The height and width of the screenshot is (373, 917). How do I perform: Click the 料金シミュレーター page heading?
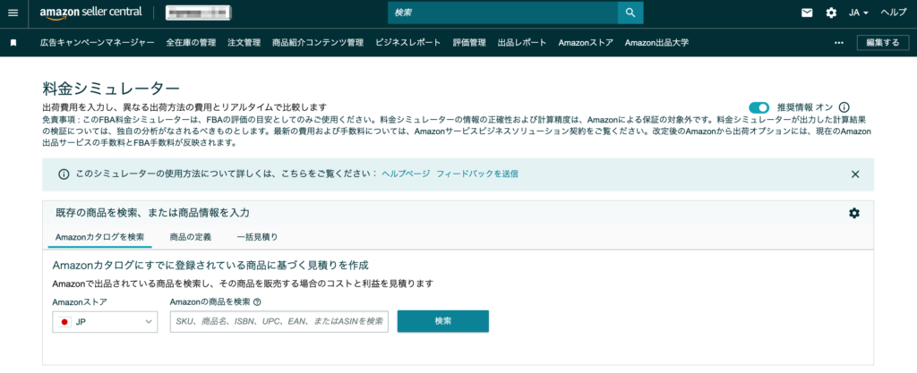coord(111,89)
